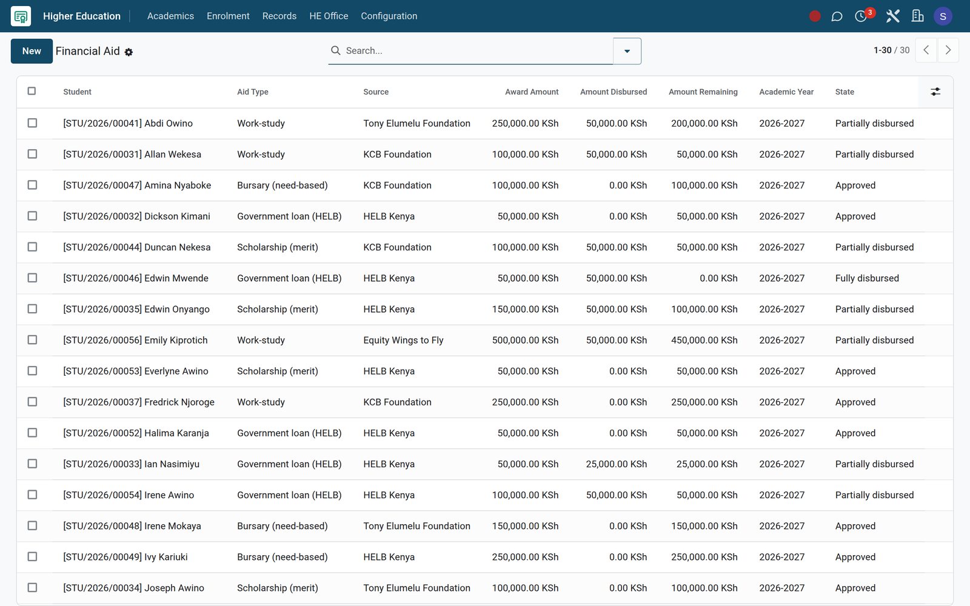This screenshot has width=970, height=606.
Task: Click the red recording indicator icon
Action: [815, 16]
